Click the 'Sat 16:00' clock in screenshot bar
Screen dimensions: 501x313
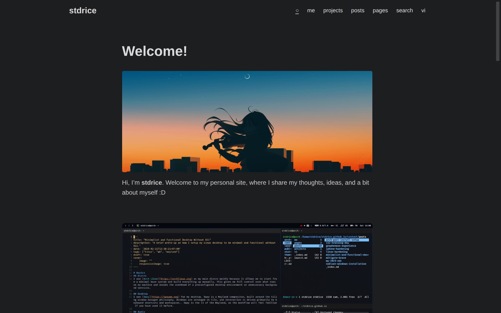365,226
